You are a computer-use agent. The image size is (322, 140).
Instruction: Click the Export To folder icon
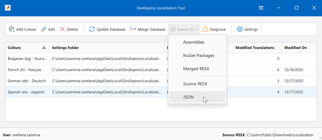173,29
